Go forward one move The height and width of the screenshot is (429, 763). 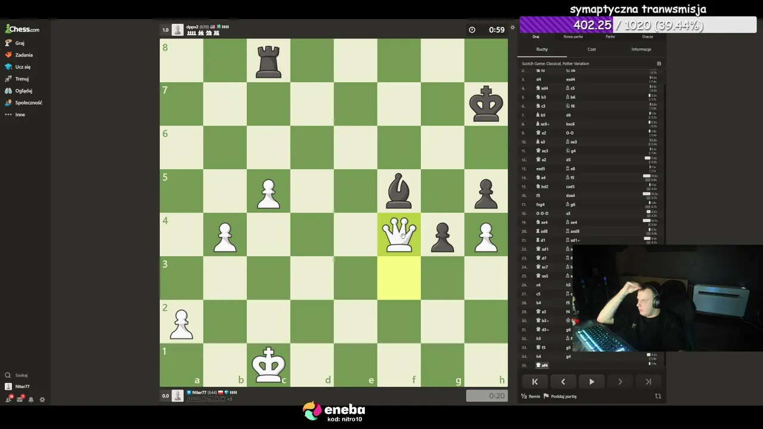tap(620, 382)
